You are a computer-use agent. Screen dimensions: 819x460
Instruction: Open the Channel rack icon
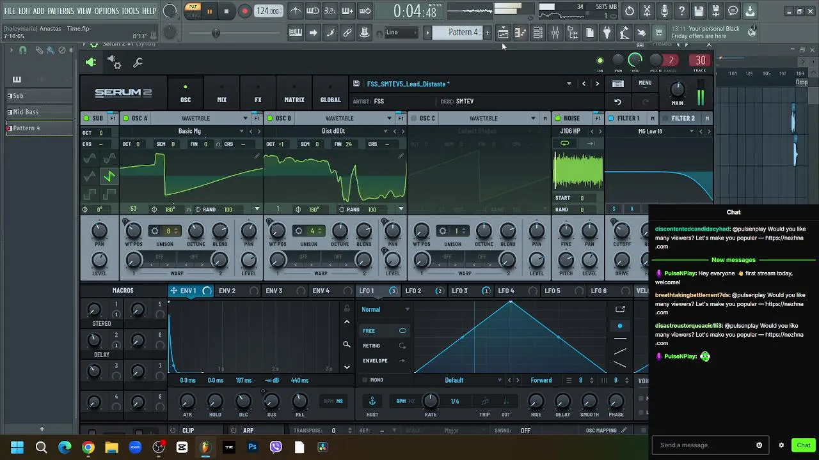(538, 33)
